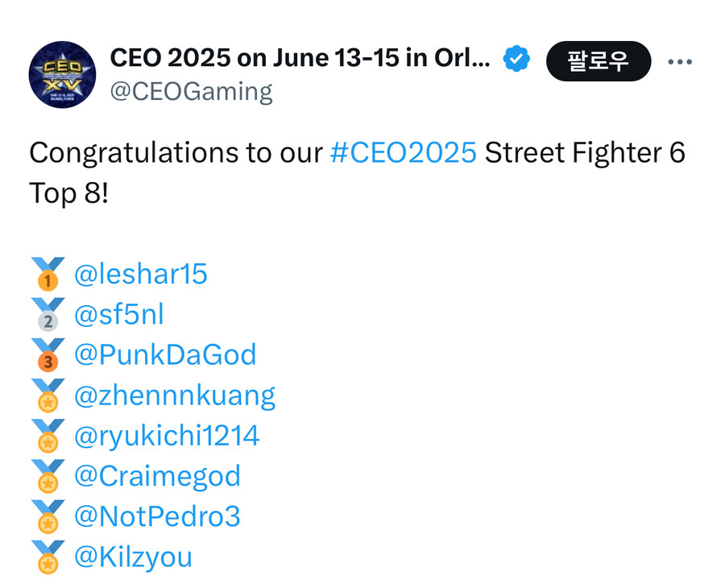This screenshot has height=588, width=725.
Task: Click the medal icon beside @Kilzyou
Action: [x=48, y=557]
